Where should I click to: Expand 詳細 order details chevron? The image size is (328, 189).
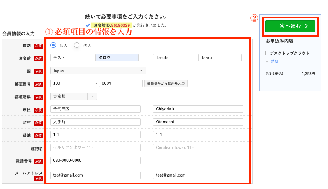click(x=267, y=61)
